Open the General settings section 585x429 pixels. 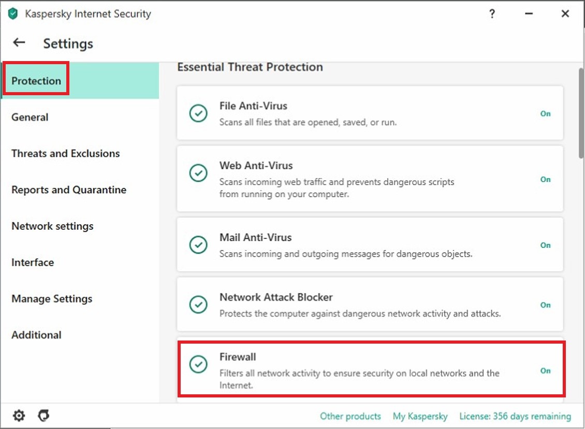[x=30, y=117]
